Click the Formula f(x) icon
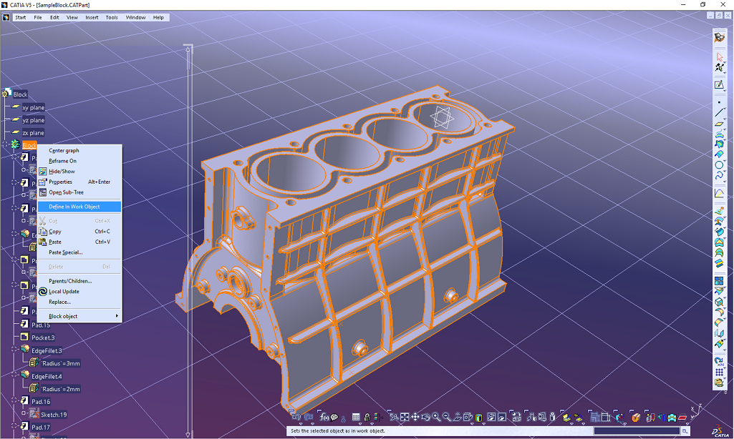 pos(327,417)
